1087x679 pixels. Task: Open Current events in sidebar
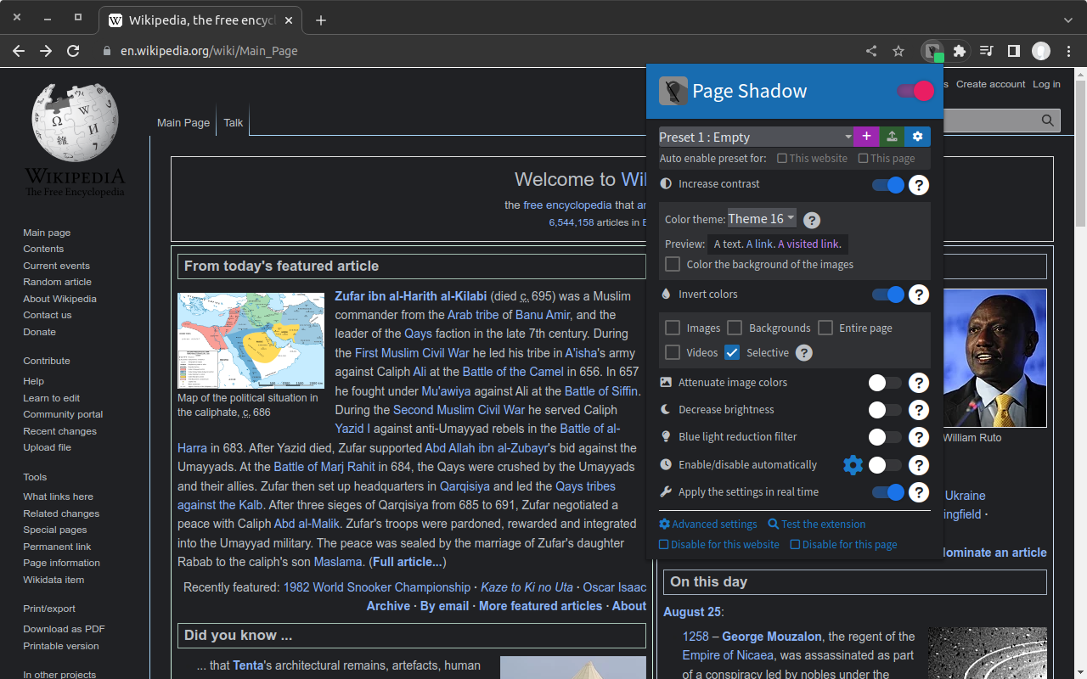tap(56, 266)
